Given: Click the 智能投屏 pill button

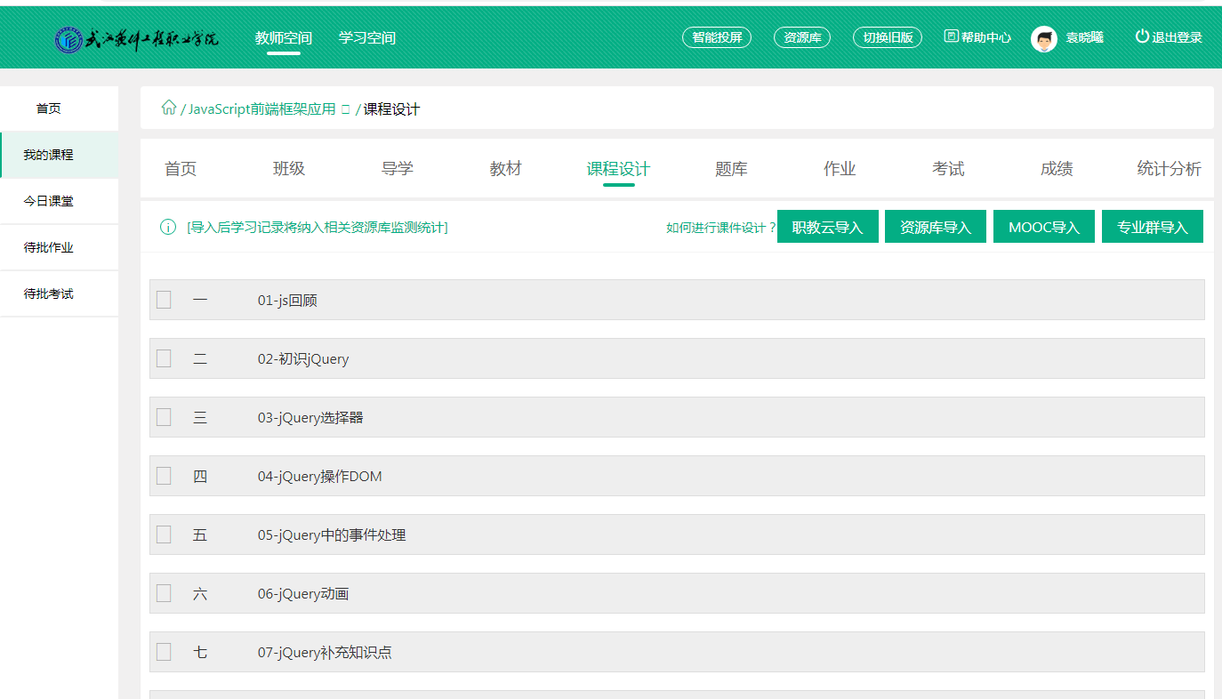Looking at the screenshot, I should pyautogui.click(x=717, y=37).
